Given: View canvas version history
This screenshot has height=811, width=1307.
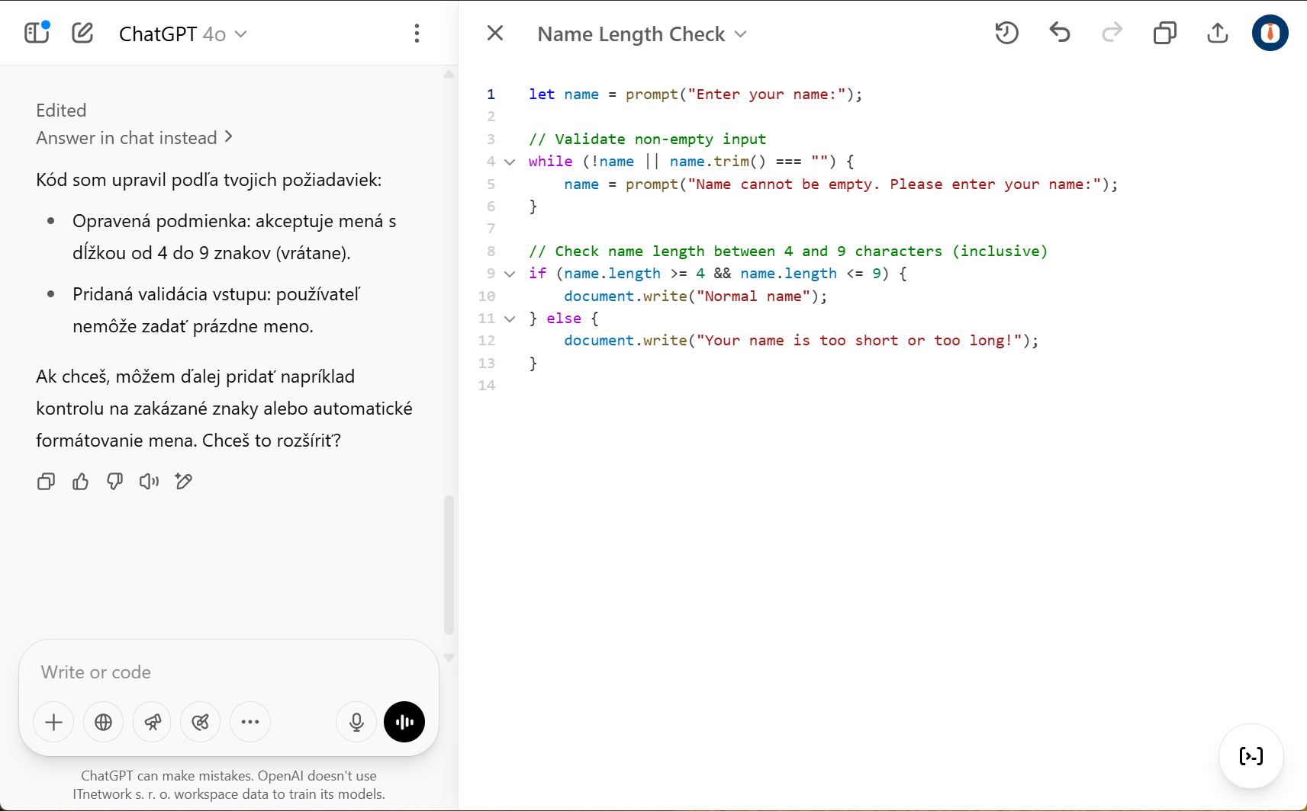Looking at the screenshot, I should pyautogui.click(x=1006, y=33).
